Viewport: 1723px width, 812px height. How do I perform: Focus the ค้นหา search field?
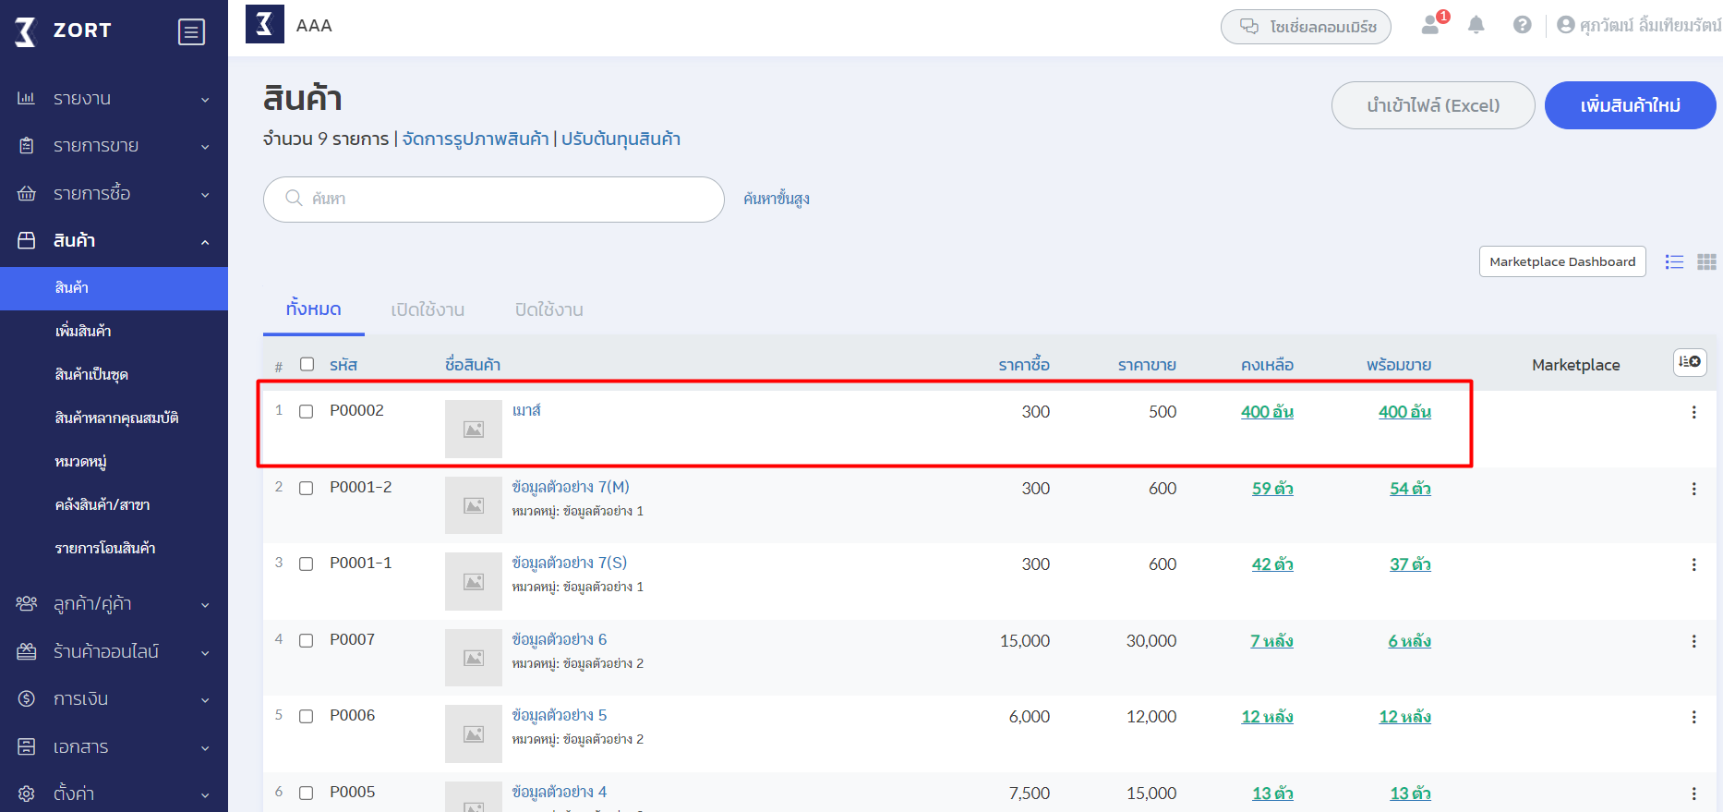494,200
